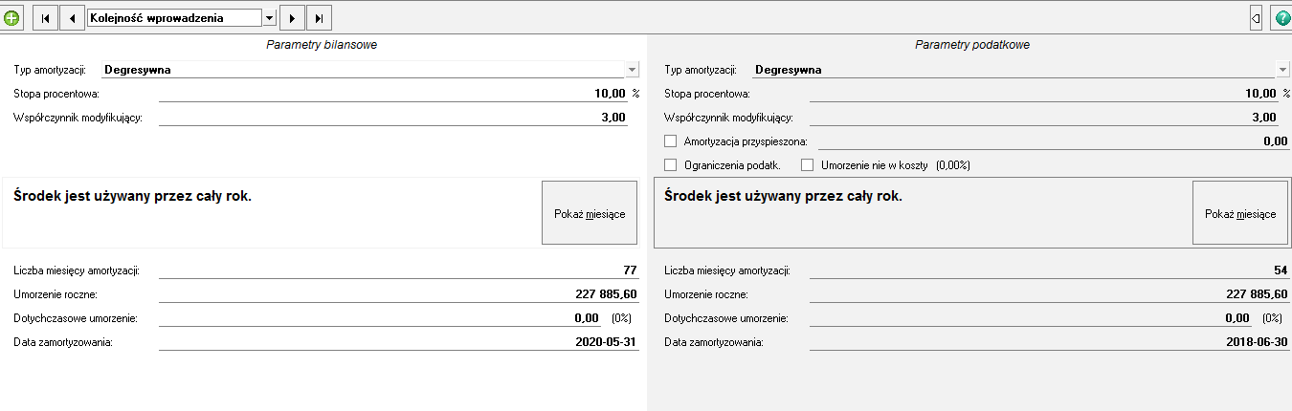Go to the next record arrow
This screenshot has height=411, width=1292.
click(x=293, y=17)
